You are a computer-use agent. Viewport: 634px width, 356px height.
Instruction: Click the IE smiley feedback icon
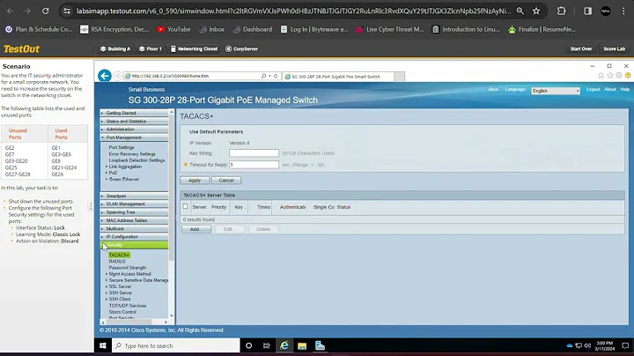coord(628,76)
